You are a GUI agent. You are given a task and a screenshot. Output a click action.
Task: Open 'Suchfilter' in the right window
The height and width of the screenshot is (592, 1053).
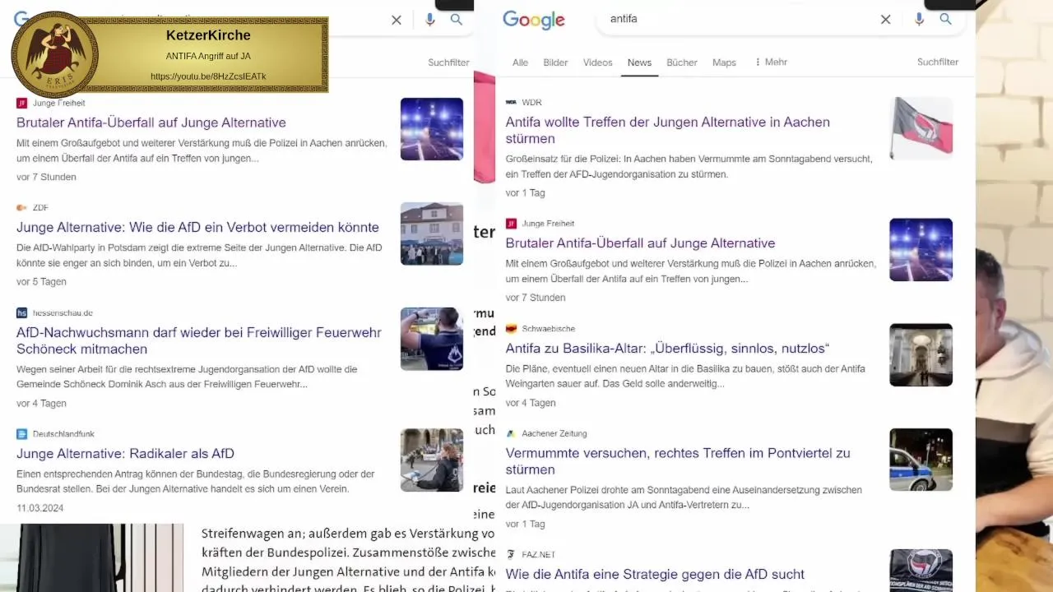coord(938,62)
